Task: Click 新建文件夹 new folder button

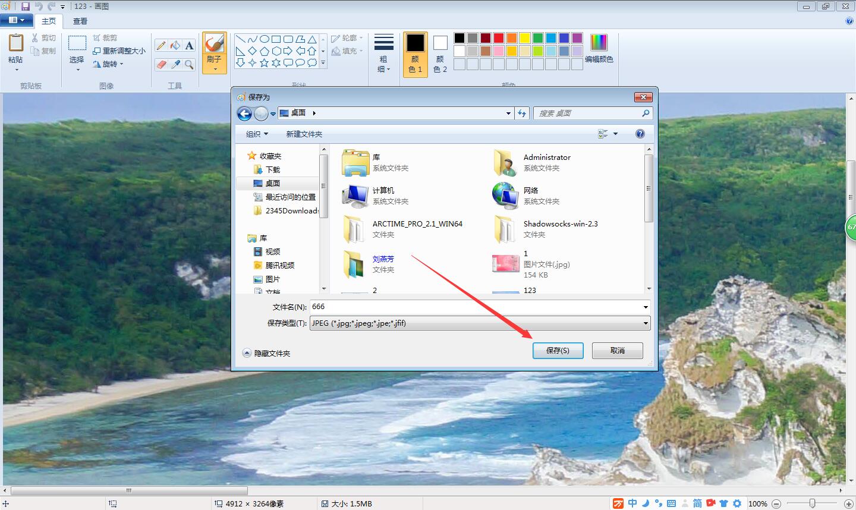Action: (304, 134)
